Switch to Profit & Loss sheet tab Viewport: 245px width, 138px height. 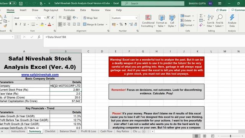coord(88,131)
